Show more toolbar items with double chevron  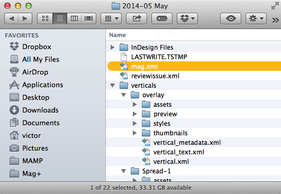tap(275, 20)
